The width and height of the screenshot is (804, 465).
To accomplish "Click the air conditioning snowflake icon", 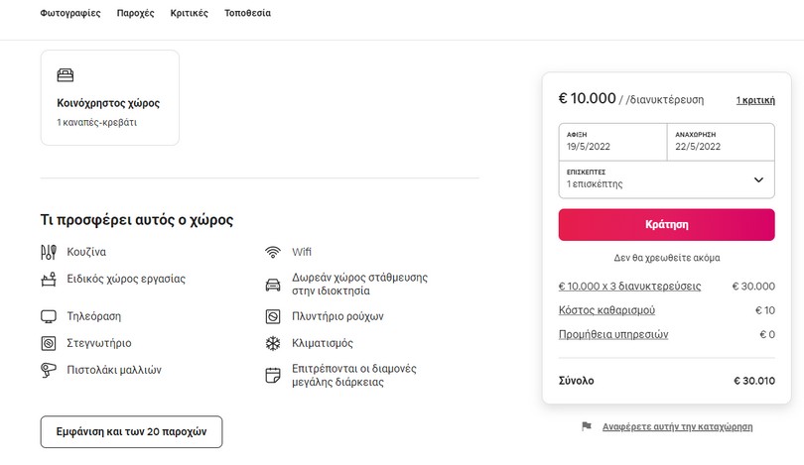I will (x=273, y=344).
